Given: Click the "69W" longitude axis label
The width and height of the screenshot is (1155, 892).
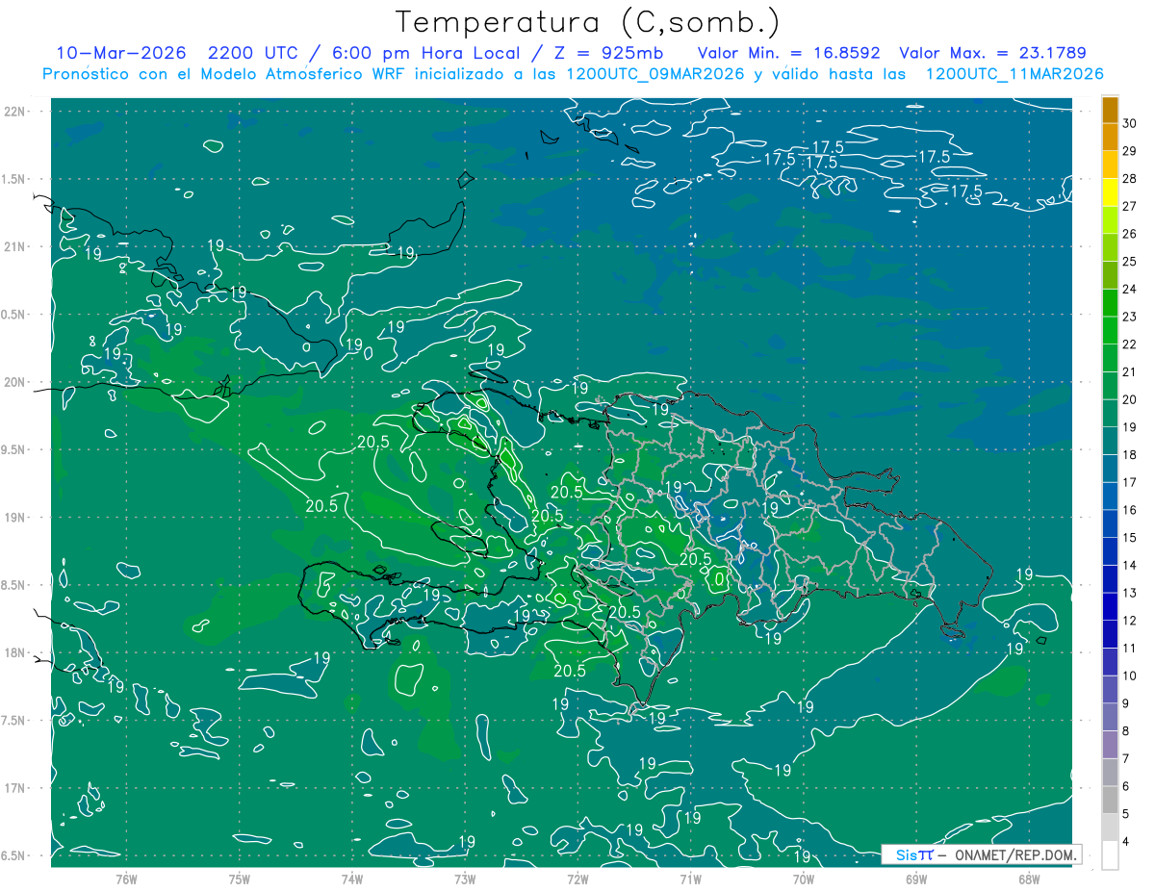Looking at the screenshot, I should click(x=916, y=879).
